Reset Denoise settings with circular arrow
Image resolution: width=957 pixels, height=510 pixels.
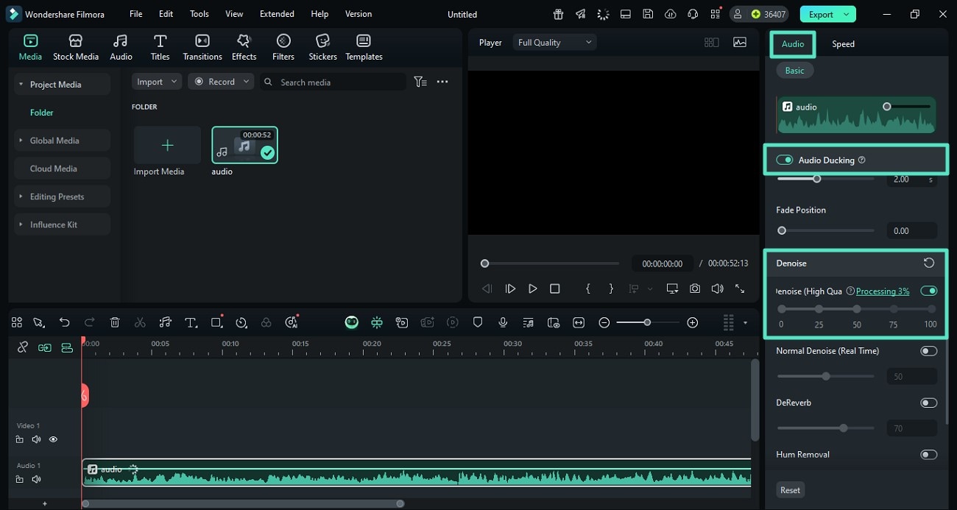(x=929, y=263)
